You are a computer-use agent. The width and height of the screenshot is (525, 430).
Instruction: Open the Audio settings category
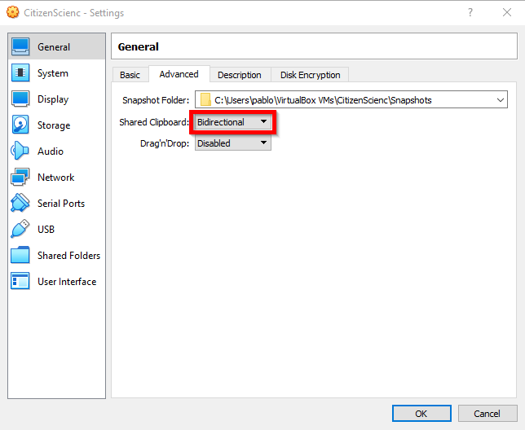[56, 151]
